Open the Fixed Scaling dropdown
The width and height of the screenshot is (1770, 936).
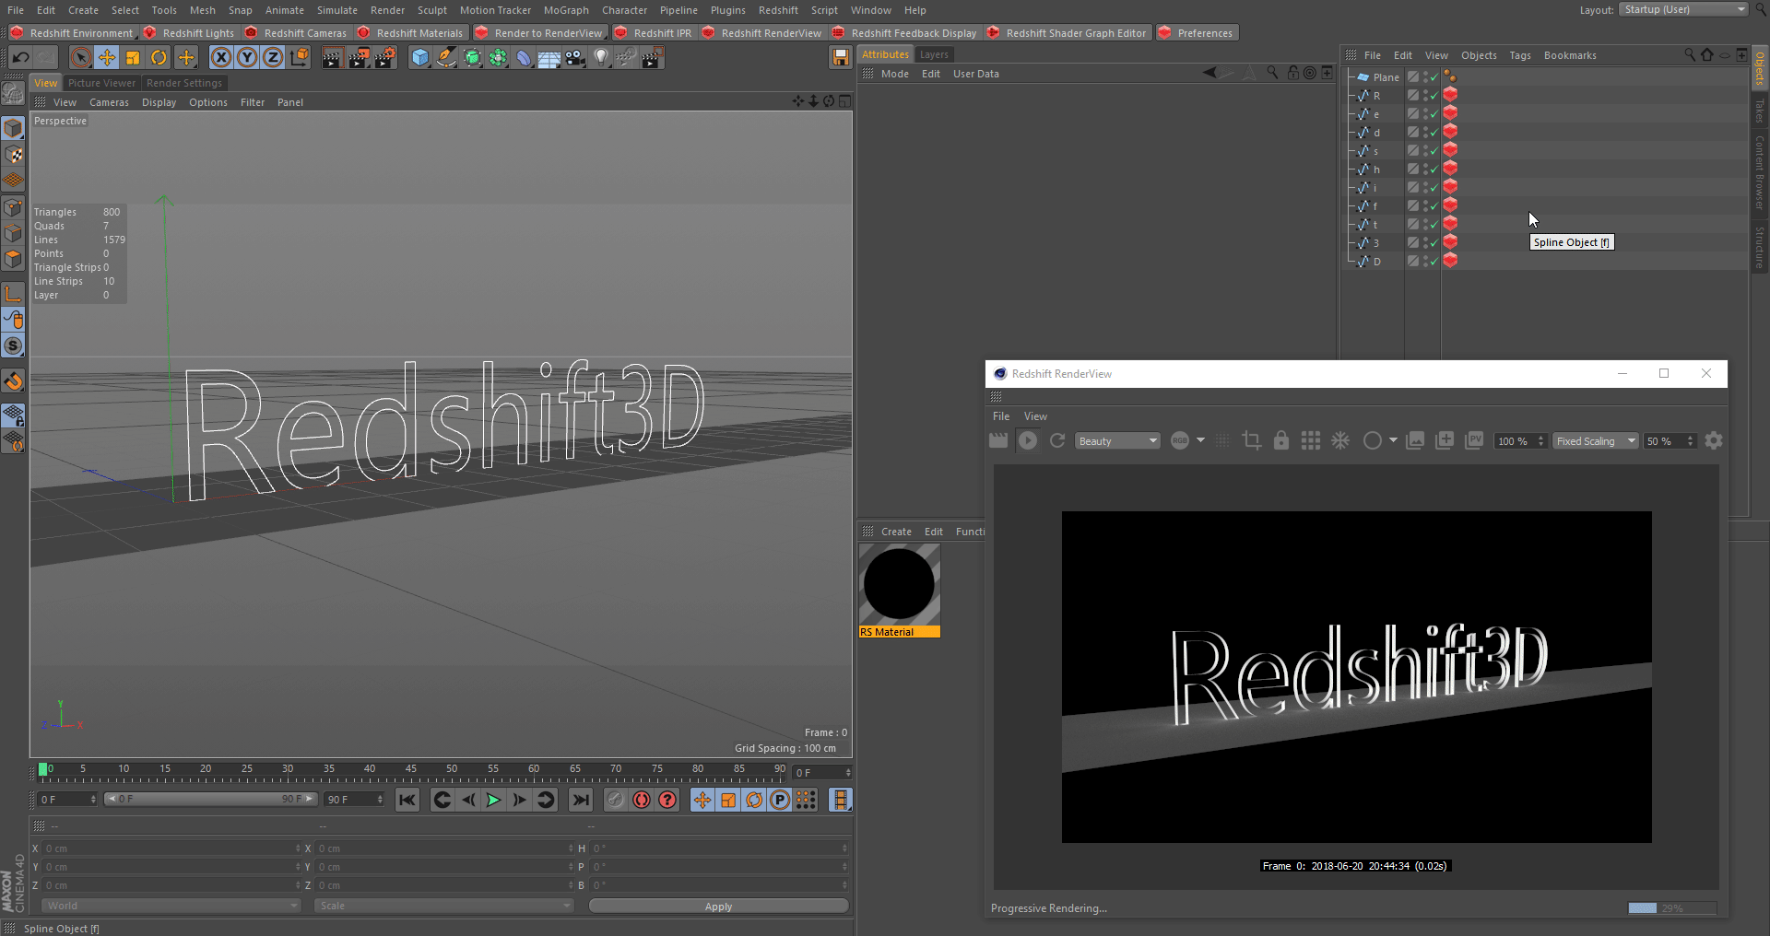pos(1596,441)
